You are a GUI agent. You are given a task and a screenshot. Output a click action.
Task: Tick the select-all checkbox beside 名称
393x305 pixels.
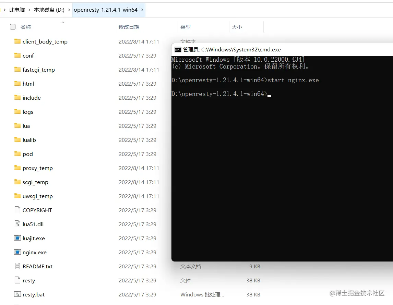[13, 27]
